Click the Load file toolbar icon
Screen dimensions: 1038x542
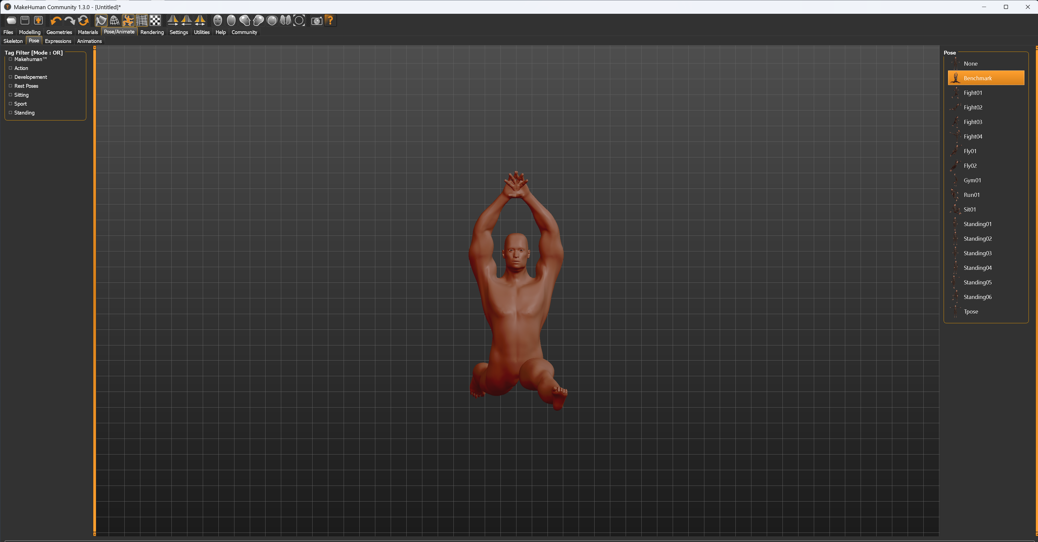(x=11, y=20)
